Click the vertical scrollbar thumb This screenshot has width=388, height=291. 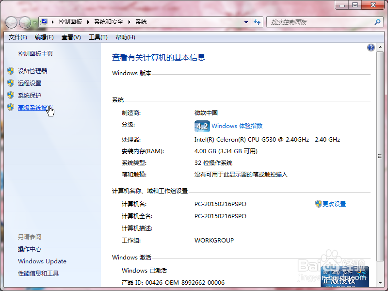tap(380, 156)
